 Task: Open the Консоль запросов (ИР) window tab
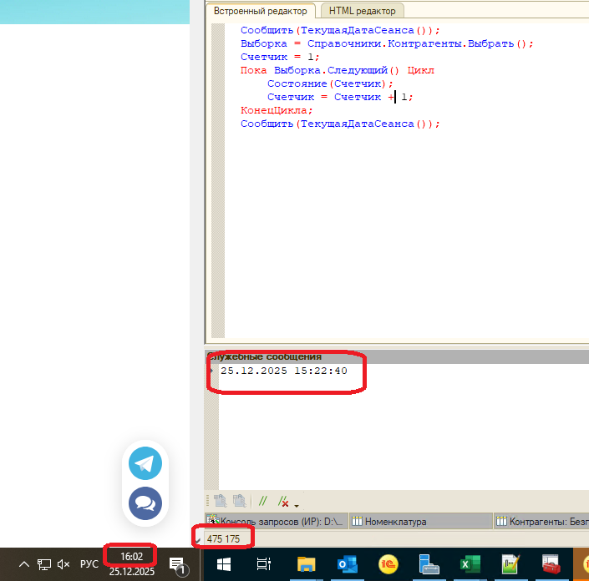[x=276, y=521]
